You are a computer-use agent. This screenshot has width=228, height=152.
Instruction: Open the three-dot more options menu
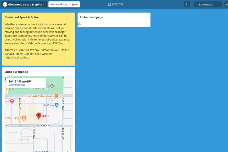187,5
